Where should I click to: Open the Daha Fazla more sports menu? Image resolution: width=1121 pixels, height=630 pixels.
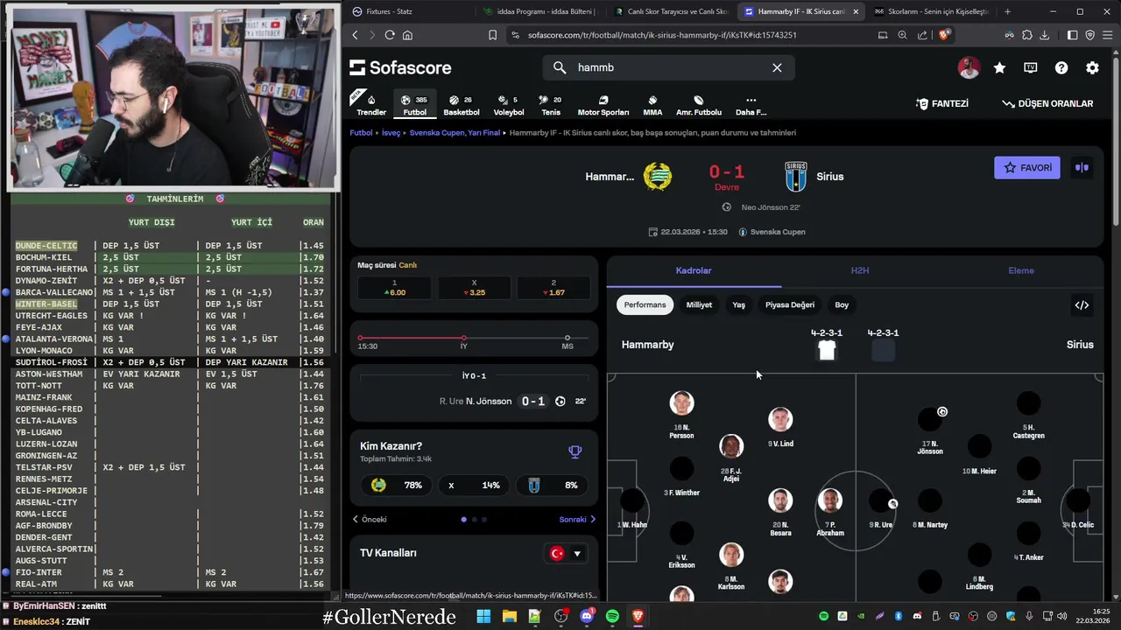coord(751,105)
